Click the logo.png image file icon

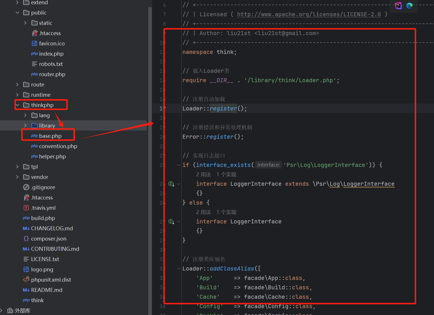click(x=26, y=269)
